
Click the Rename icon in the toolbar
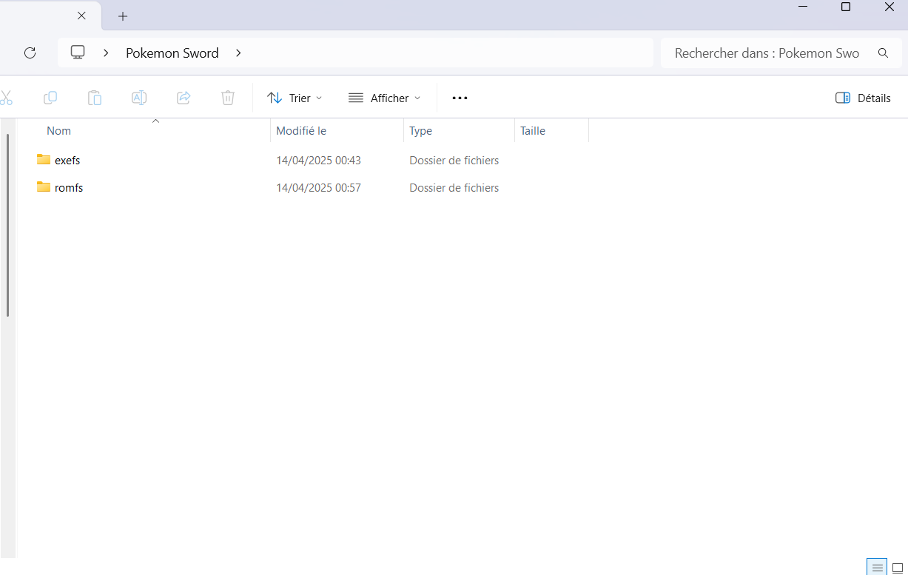click(139, 98)
